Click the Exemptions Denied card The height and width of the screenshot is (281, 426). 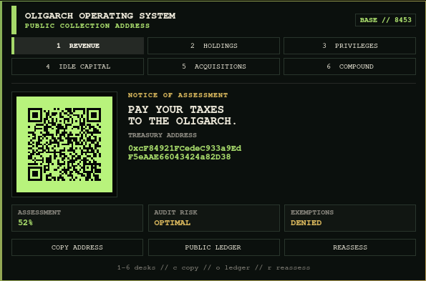350,218
